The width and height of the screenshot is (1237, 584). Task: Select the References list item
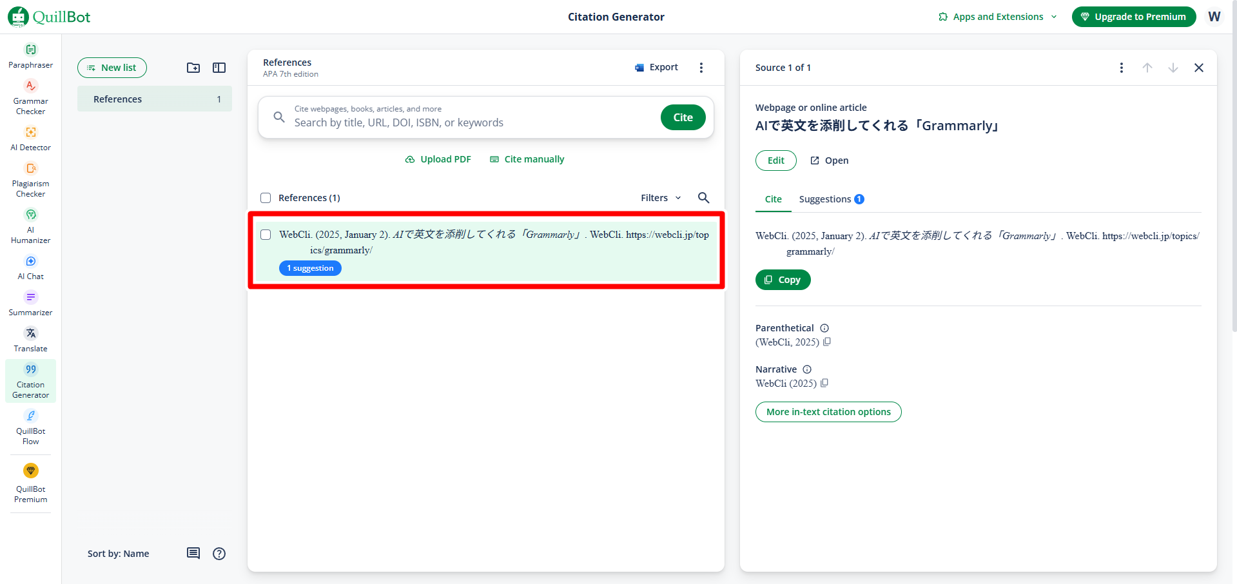(155, 99)
